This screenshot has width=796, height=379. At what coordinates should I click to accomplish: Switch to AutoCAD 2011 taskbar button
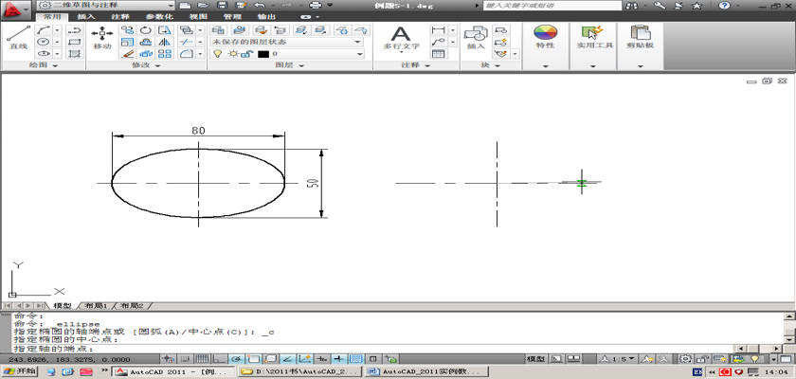(x=173, y=372)
